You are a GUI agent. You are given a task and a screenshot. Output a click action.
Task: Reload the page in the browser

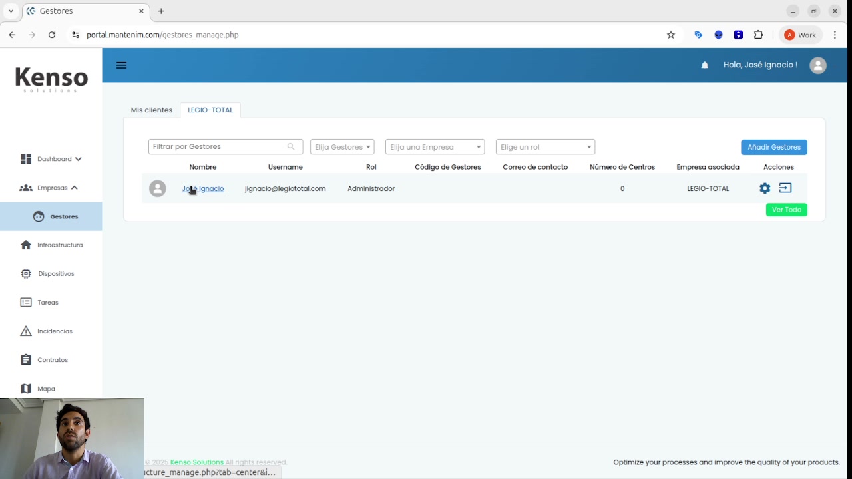coord(52,35)
